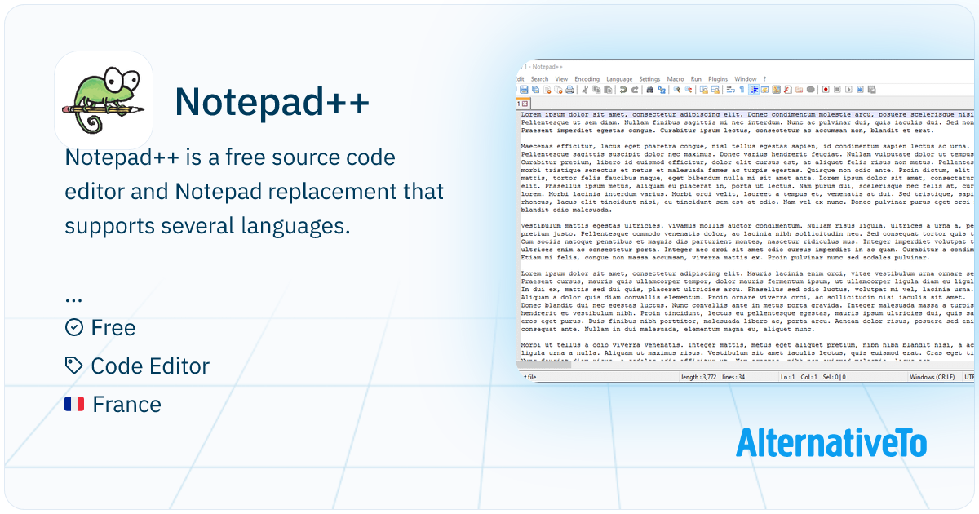Select the Paste icon on the toolbar
Screen dimensions: 979x514
click(x=608, y=90)
